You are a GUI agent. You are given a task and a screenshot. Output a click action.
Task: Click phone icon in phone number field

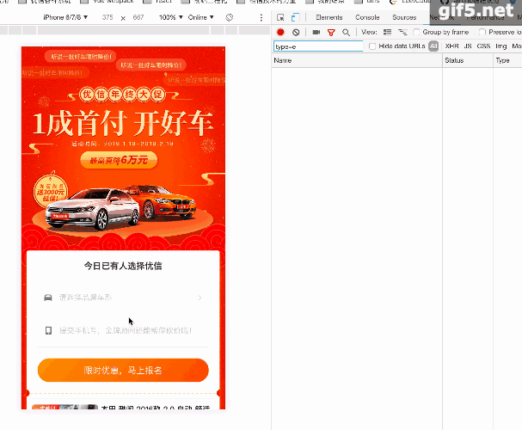(x=48, y=330)
